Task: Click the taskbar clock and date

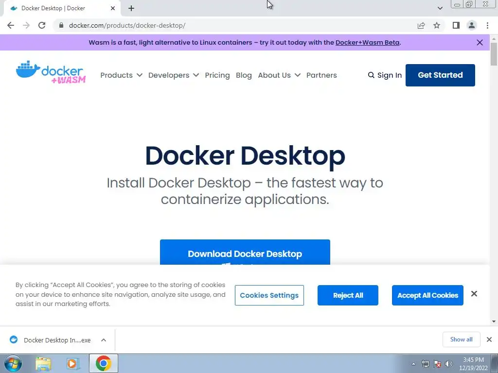Action: point(473,364)
